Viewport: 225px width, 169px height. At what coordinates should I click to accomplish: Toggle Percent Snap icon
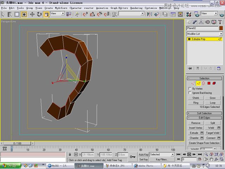coord(99,14)
